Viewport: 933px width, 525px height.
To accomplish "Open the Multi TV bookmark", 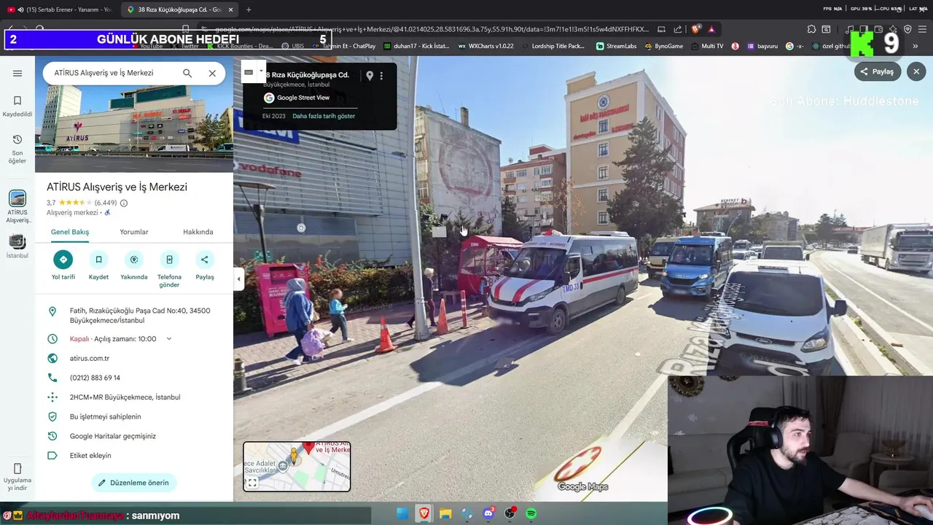I will (707, 46).
